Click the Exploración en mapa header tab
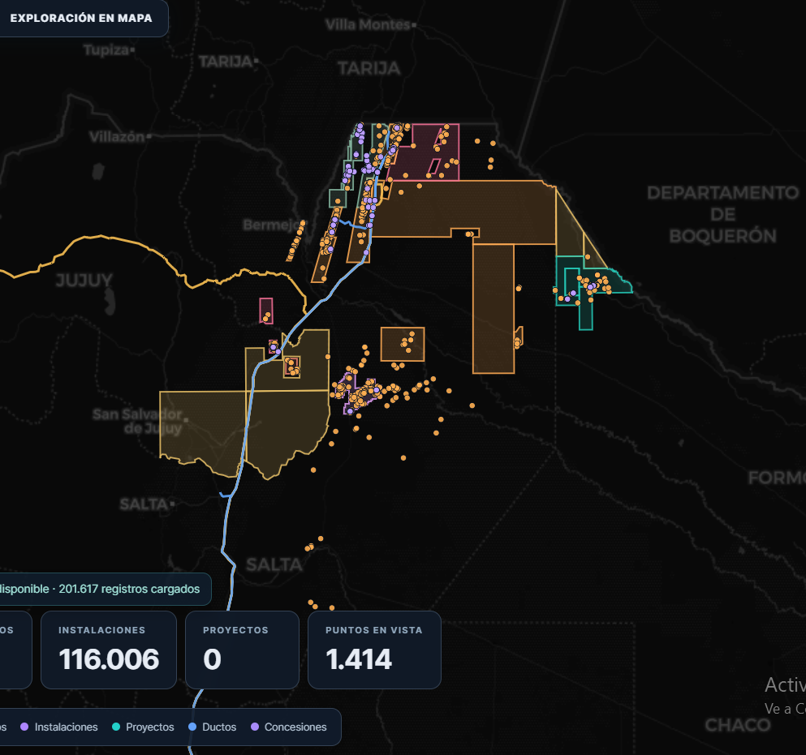The height and width of the screenshot is (755, 806). click(x=81, y=18)
